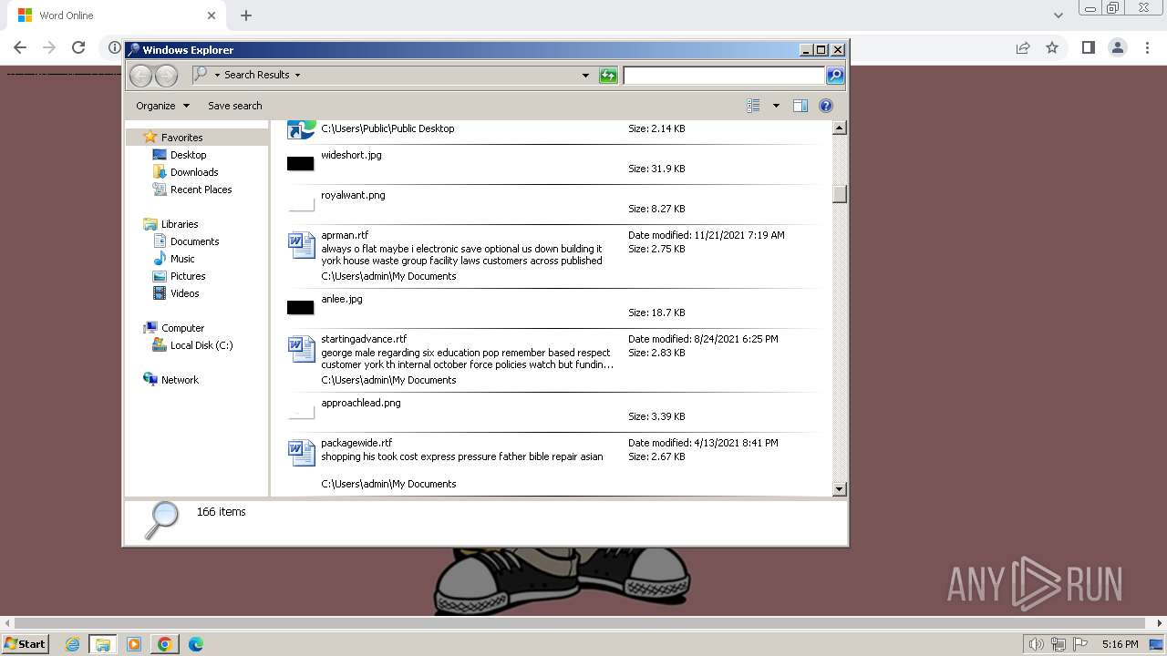
Task: Open Music library
Action: click(182, 259)
